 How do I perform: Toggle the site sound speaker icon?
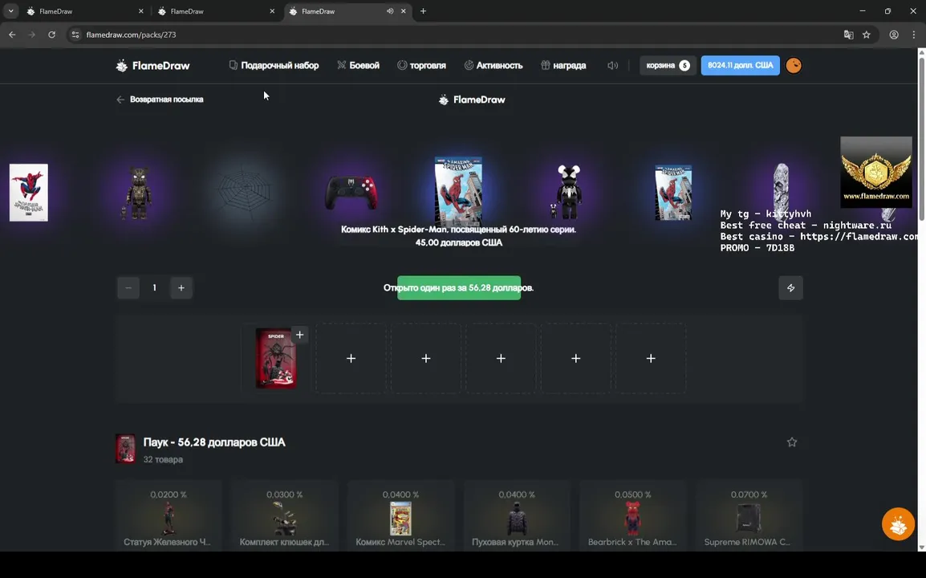pos(612,66)
